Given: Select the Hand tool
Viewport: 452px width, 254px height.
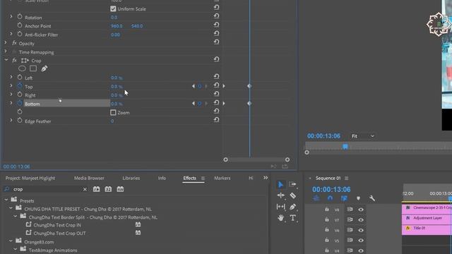Looking at the screenshot, I should [280, 218].
